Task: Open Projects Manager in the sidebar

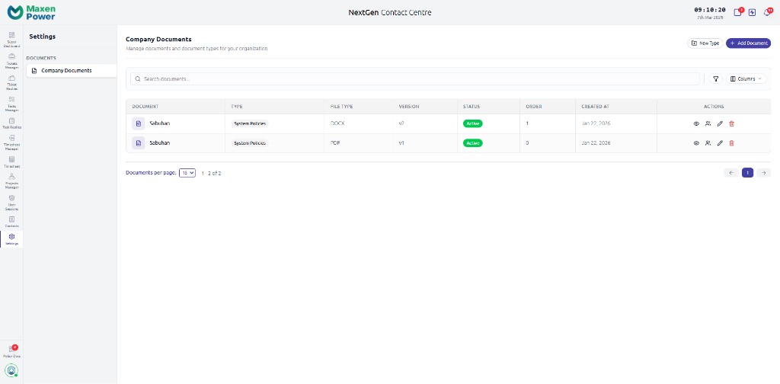Action: pyautogui.click(x=11, y=180)
